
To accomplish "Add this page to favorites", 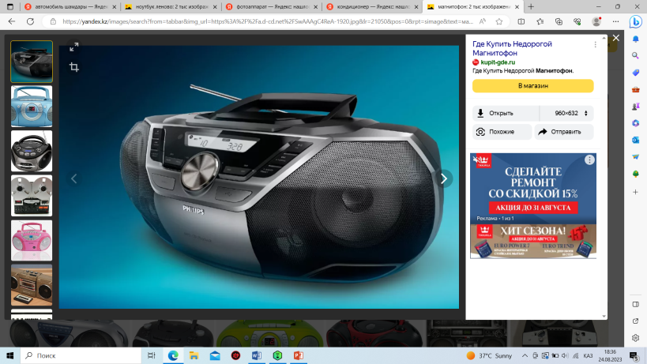I will [x=499, y=21].
